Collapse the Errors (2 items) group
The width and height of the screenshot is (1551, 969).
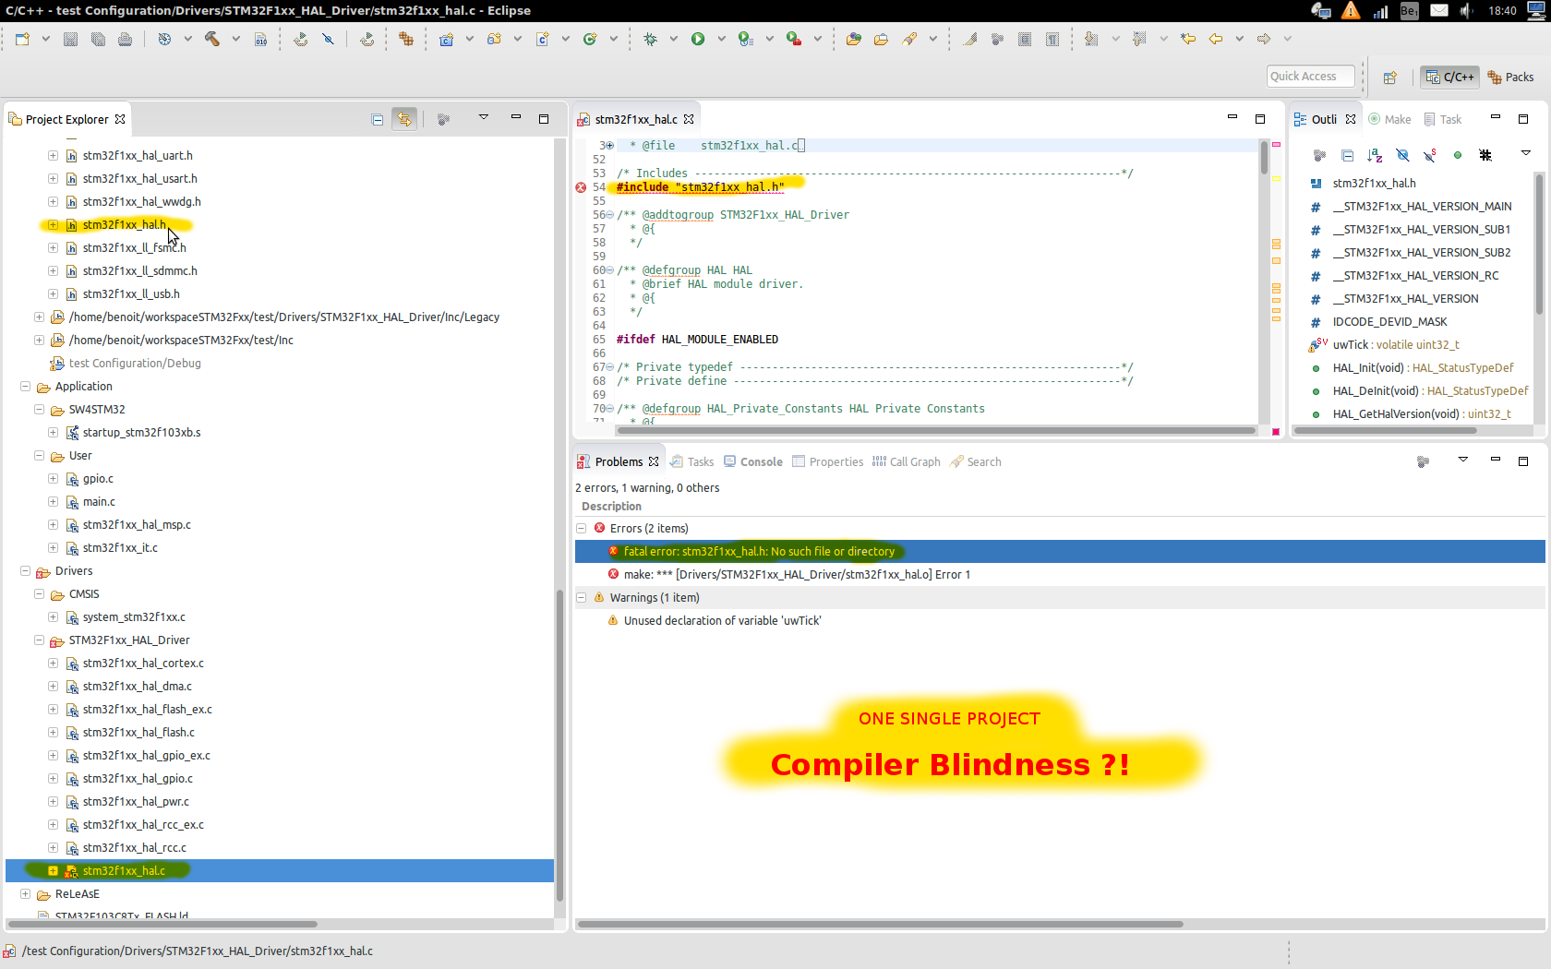tap(582, 529)
